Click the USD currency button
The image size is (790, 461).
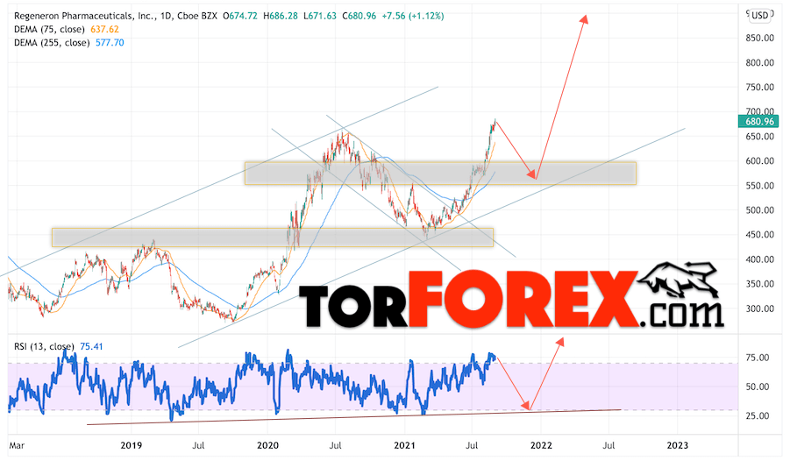(760, 15)
